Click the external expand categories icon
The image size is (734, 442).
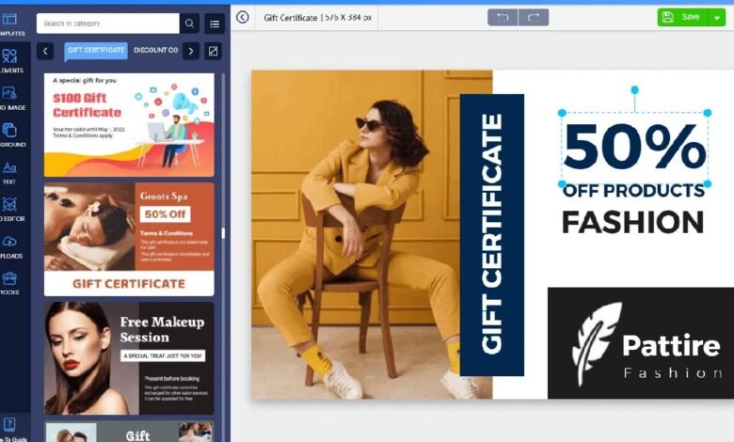[214, 51]
